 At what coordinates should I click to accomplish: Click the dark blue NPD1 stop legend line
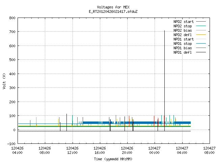click(x=201, y=44)
